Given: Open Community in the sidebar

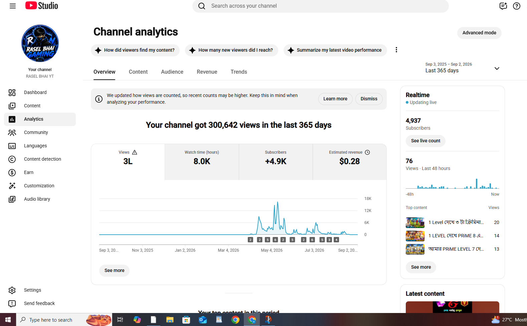Looking at the screenshot, I should click(40, 132).
